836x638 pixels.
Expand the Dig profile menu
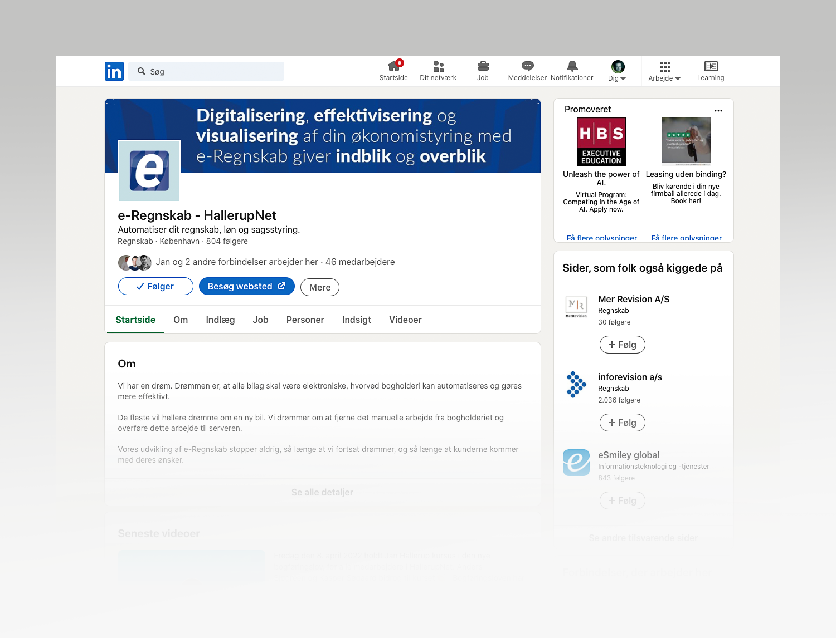coord(618,71)
